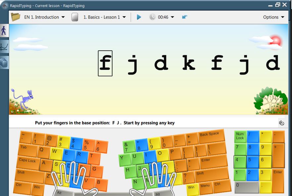This screenshot has width=292, height=196.
Task: Click the virtual keyboard's right-hand Enter key
Action: click(x=214, y=163)
